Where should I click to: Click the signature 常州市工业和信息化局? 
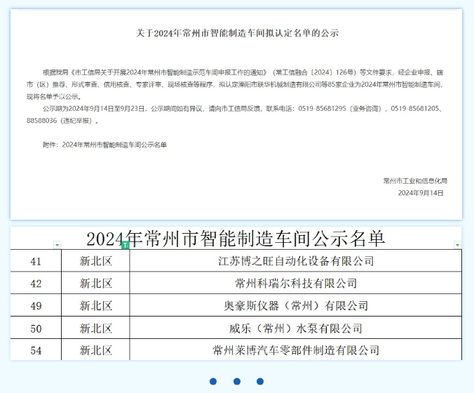pyautogui.click(x=414, y=180)
